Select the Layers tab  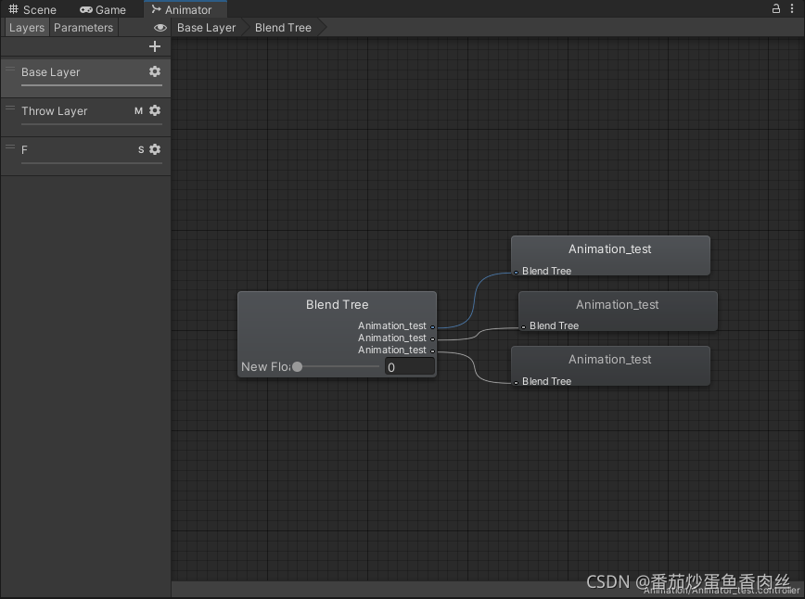pos(27,28)
